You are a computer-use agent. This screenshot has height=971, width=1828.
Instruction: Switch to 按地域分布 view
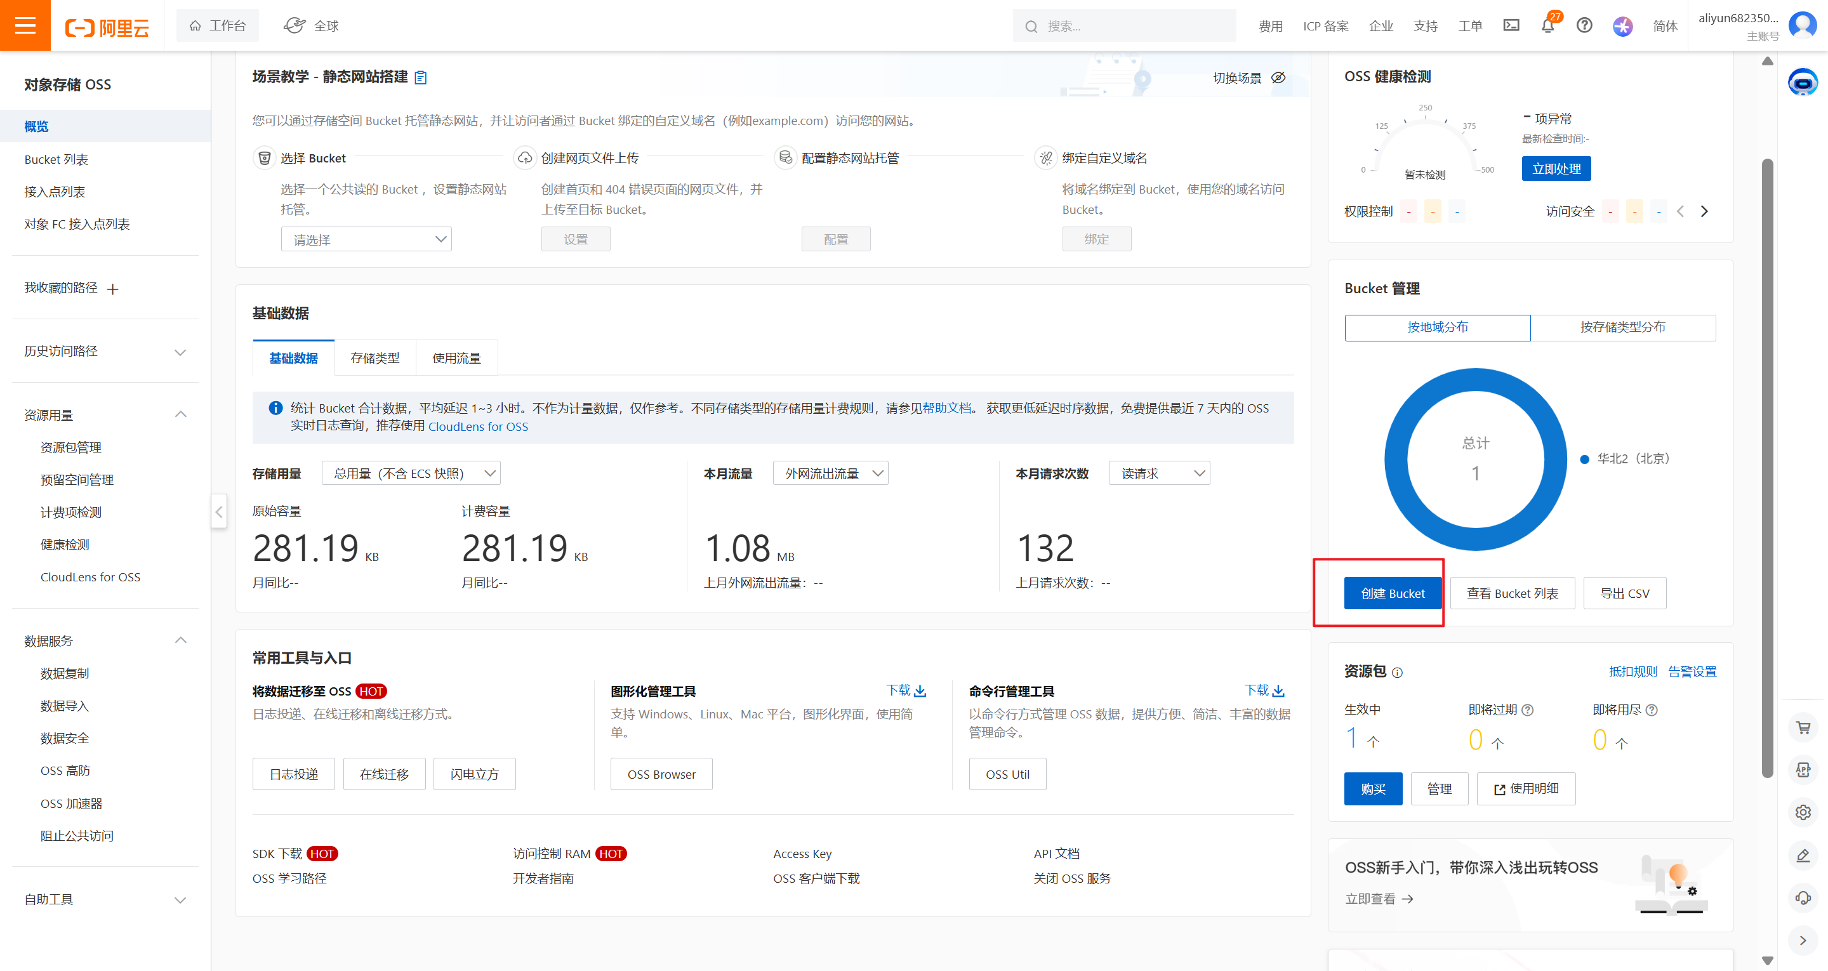[x=1437, y=327]
